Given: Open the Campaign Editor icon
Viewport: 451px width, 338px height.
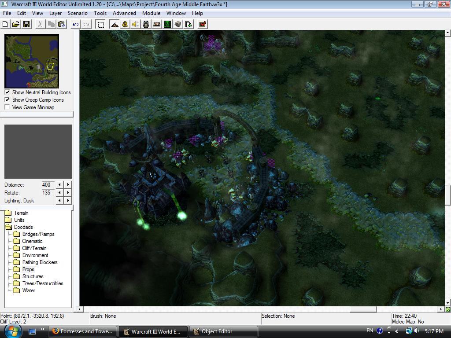Looking at the screenshot, I should click(157, 25).
